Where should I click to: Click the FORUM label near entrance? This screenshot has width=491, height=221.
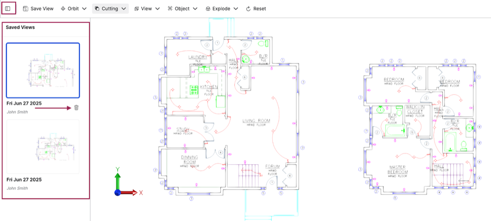click(272, 167)
